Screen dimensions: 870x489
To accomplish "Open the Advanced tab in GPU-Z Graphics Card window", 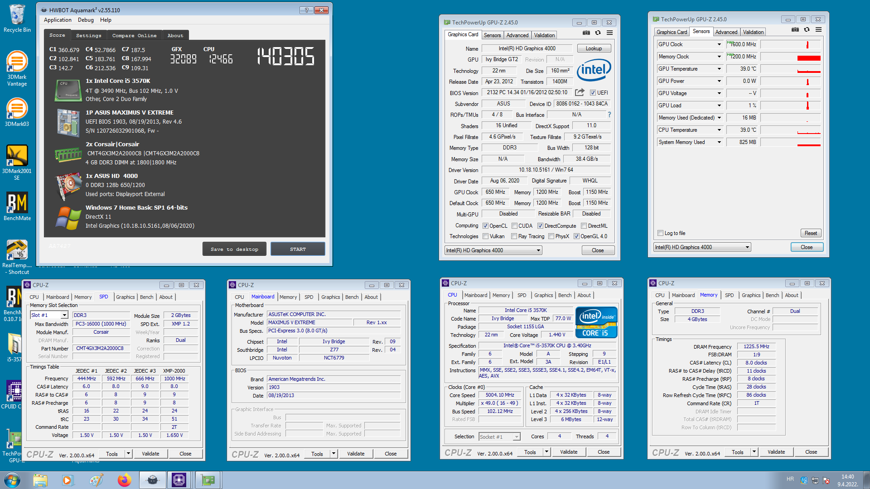I will 517,35.
